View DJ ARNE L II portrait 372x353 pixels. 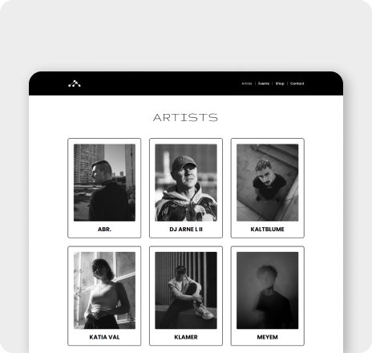(x=186, y=183)
